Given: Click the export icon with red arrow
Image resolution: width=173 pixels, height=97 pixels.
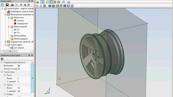Looking at the screenshot, I should (x=69, y=2).
